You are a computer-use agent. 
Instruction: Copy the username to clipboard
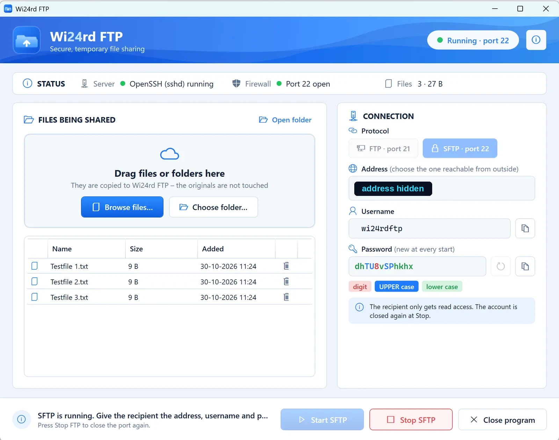click(525, 228)
